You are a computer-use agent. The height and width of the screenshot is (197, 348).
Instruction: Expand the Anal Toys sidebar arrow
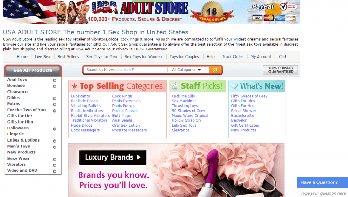point(54,80)
